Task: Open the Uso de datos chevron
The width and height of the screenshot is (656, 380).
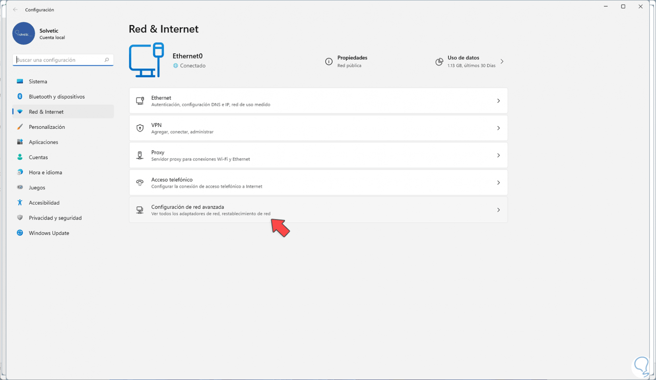Action: pos(502,62)
